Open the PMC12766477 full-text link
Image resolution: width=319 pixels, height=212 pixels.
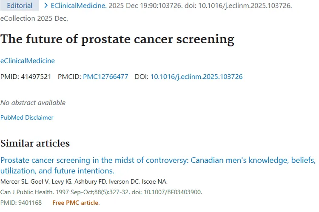[105, 77]
